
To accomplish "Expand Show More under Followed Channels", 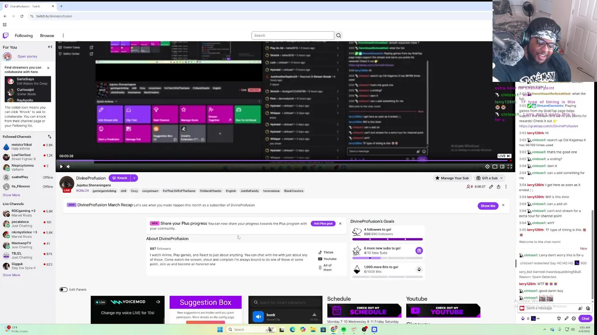I will click(x=11, y=195).
